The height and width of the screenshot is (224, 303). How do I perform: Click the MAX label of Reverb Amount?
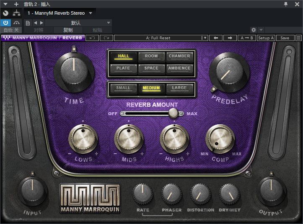[x=192, y=114]
